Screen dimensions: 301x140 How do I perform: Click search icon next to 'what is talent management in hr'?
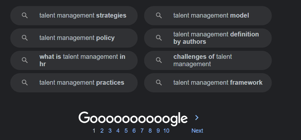[25, 60]
